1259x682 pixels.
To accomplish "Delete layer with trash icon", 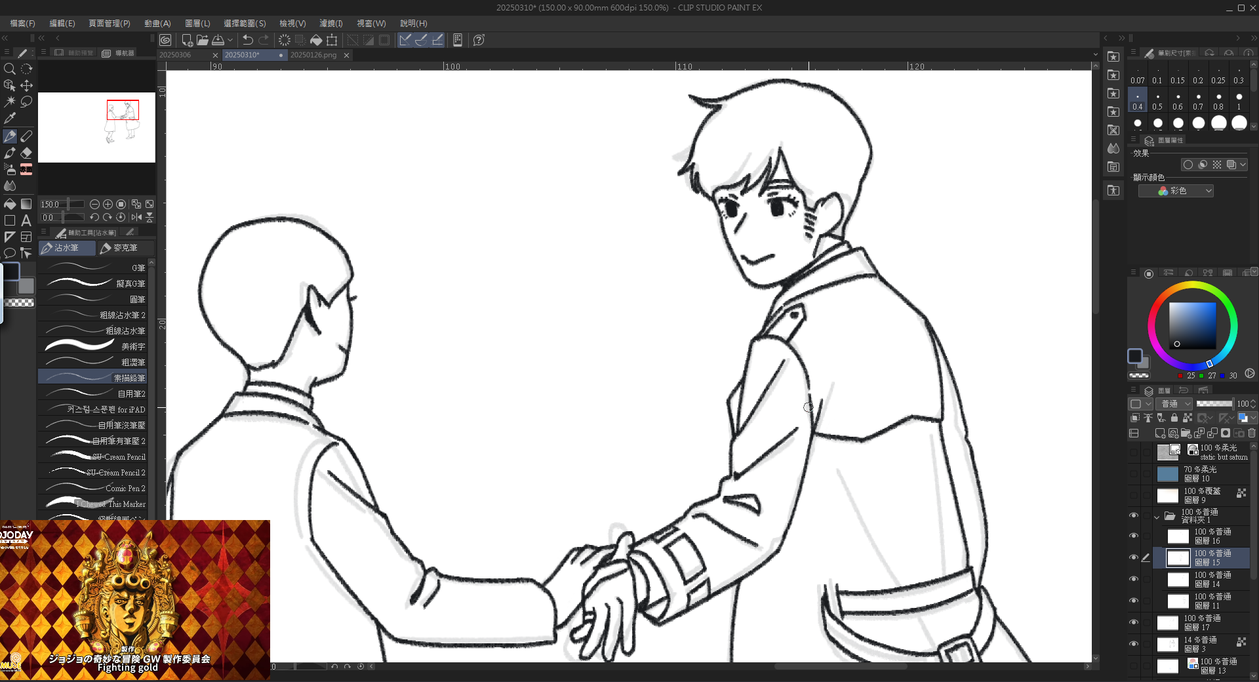I will (1252, 433).
